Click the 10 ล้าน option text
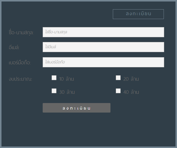The width and height of the screenshot is (177, 148). [67, 79]
